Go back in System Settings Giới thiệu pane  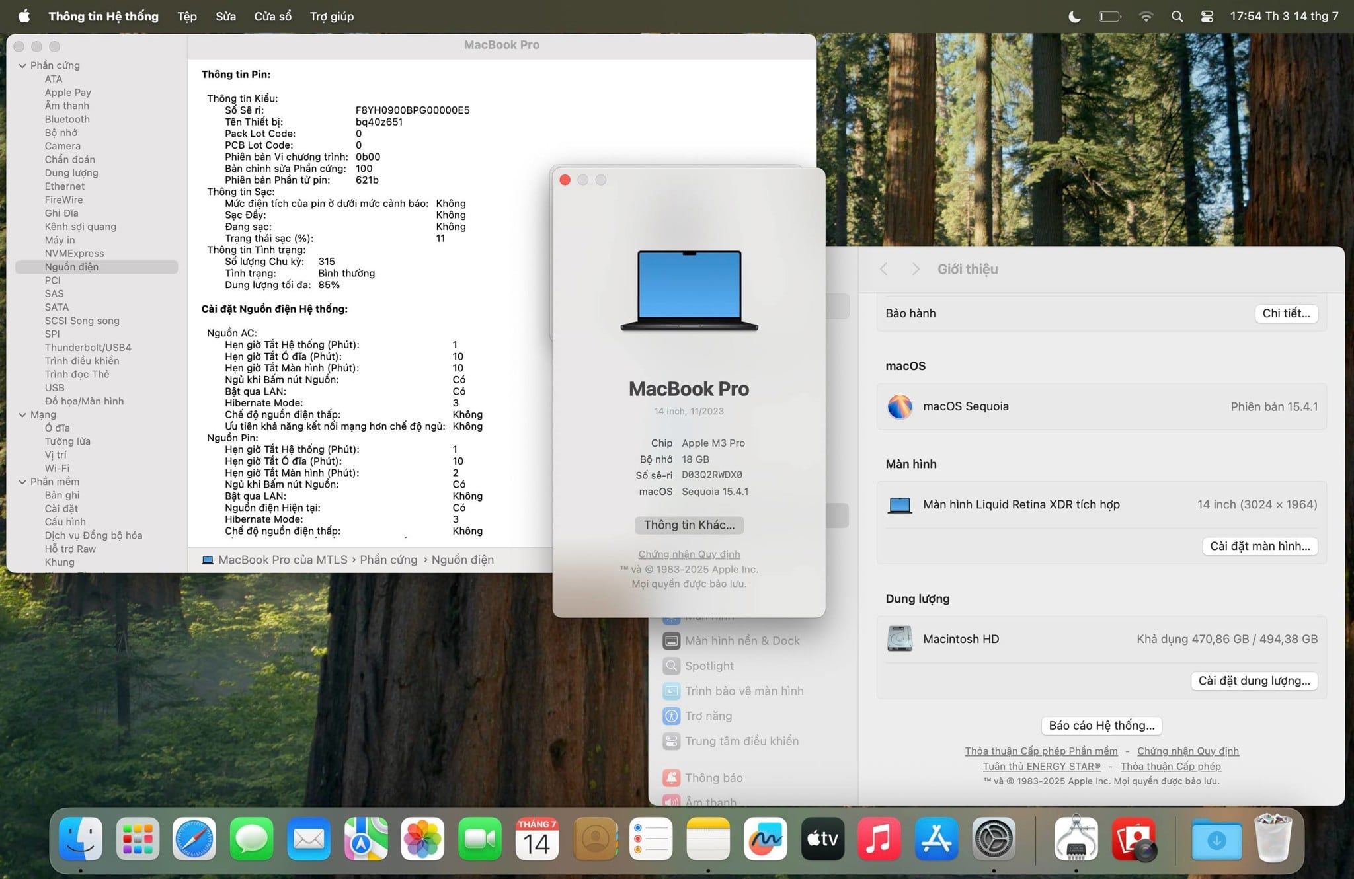coord(884,269)
